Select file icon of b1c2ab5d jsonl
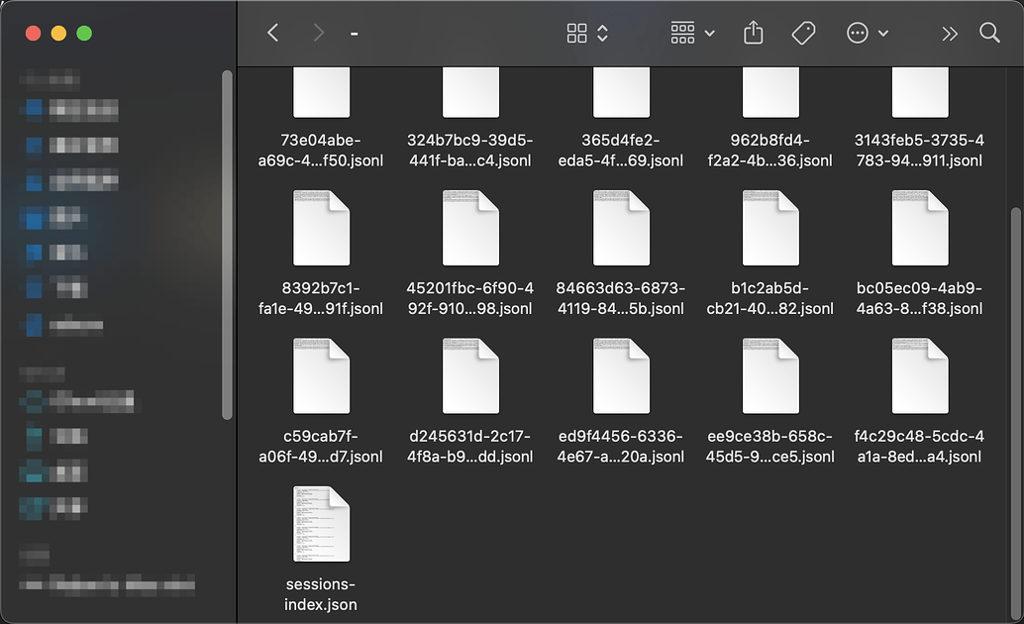 (770, 228)
